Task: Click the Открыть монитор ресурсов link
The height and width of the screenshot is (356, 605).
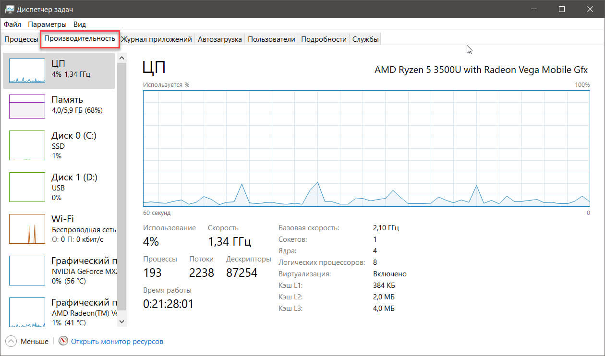Action: tap(117, 342)
